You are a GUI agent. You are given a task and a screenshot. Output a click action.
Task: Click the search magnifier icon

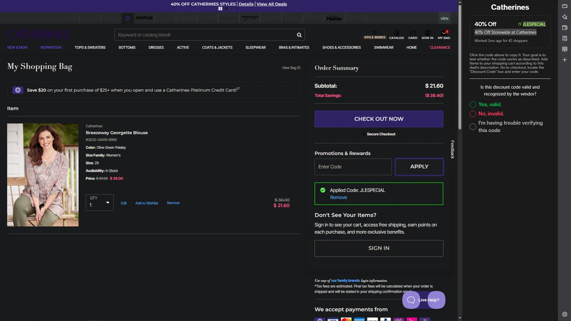pos(299,35)
